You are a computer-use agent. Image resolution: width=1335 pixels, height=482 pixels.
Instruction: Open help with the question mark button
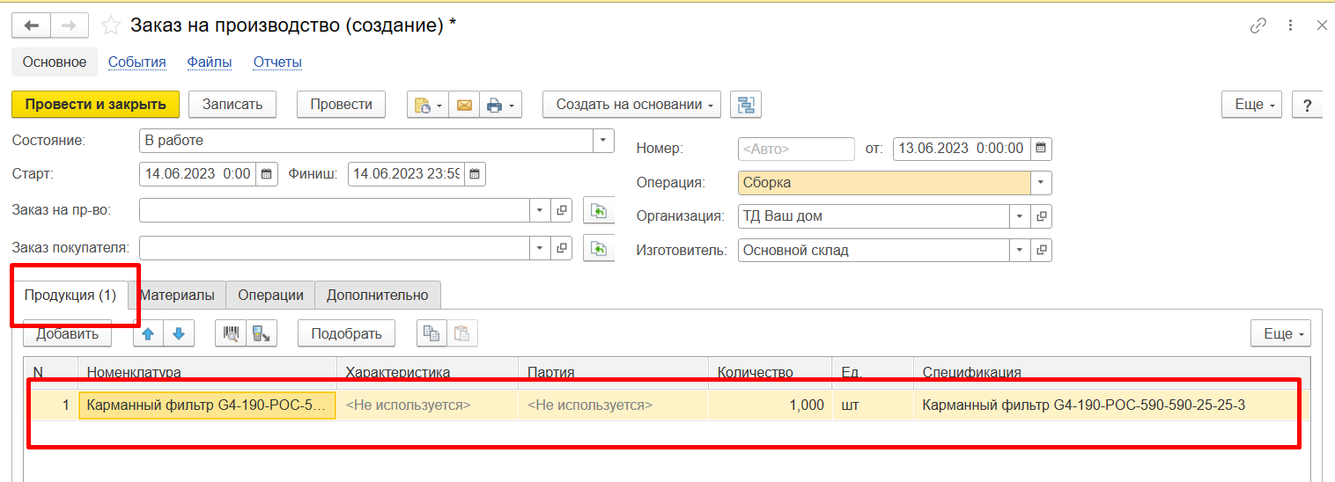1307,105
